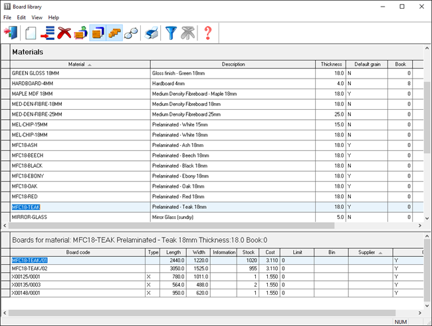Click the blue funnel filter icon

(x=172, y=33)
